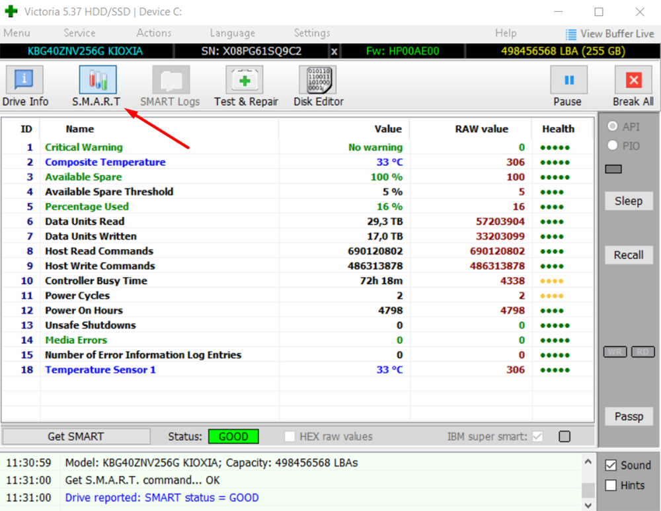This screenshot has height=511, width=661.
Task: Click the WR indicator button
Action: tap(615, 352)
